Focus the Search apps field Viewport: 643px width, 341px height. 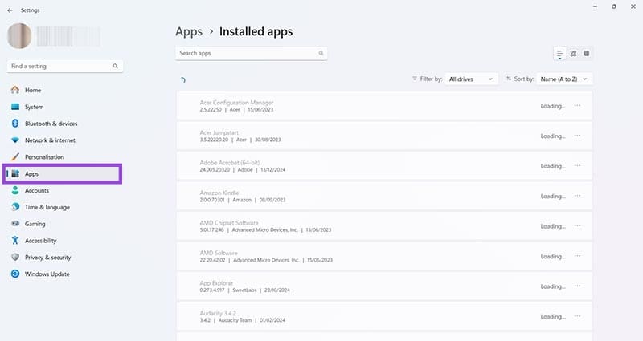(251, 53)
